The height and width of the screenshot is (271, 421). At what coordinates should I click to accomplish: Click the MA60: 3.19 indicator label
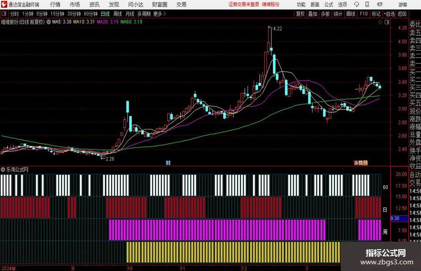click(131, 22)
